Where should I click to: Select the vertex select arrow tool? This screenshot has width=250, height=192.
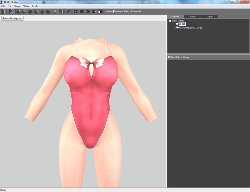point(18,11)
